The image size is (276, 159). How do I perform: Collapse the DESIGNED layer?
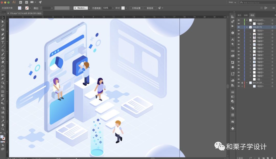point(247,20)
